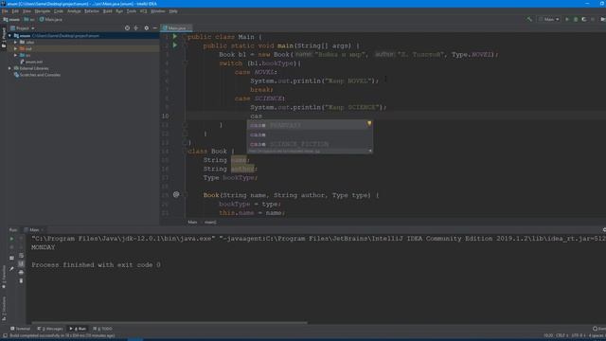
Task: Open the Edit menu
Action: pos(15,11)
